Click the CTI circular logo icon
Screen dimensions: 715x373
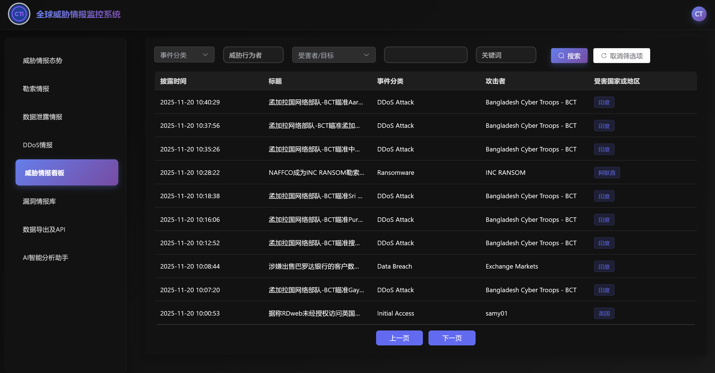(x=19, y=14)
